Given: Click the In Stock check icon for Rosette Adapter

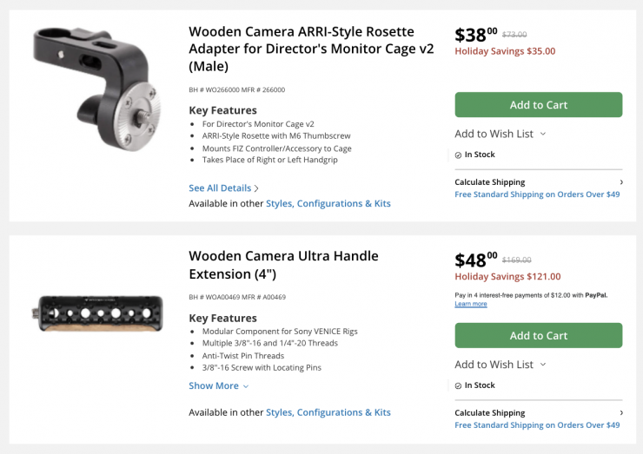Looking at the screenshot, I should (458, 155).
